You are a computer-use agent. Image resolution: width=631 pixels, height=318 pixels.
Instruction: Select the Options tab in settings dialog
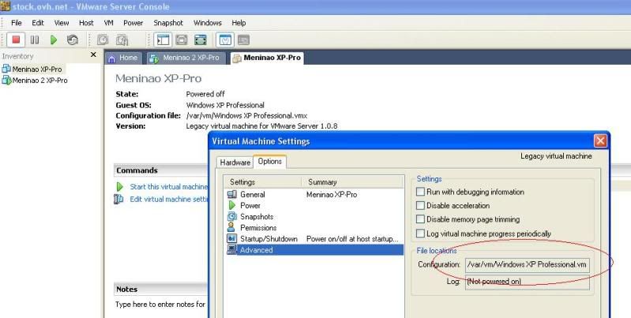(269, 161)
